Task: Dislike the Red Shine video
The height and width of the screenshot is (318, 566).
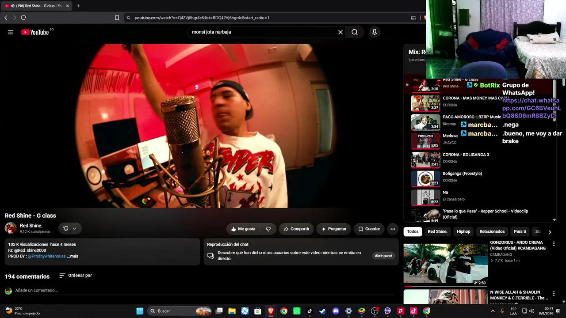Action: [x=268, y=229]
